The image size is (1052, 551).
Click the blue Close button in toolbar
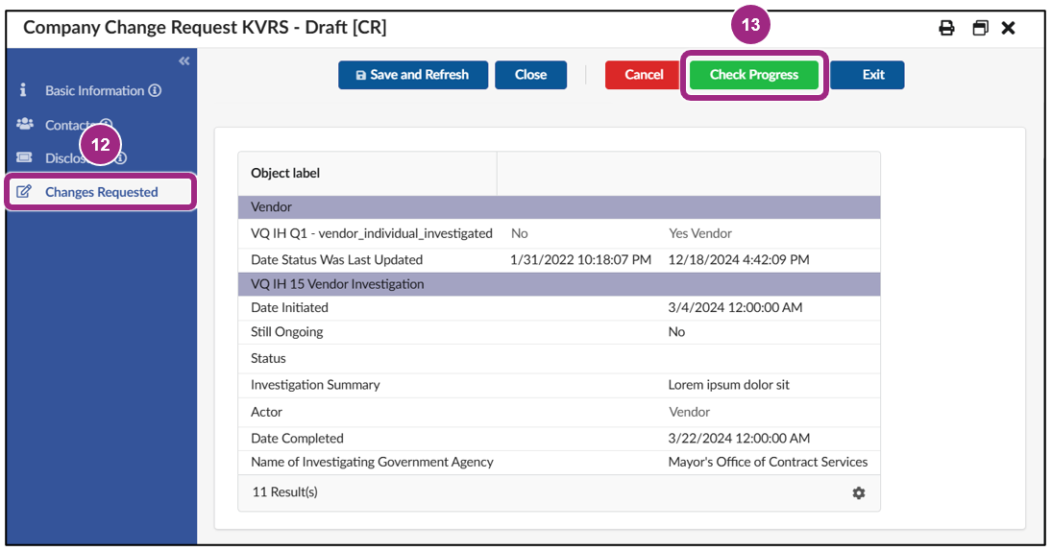coord(530,75)
